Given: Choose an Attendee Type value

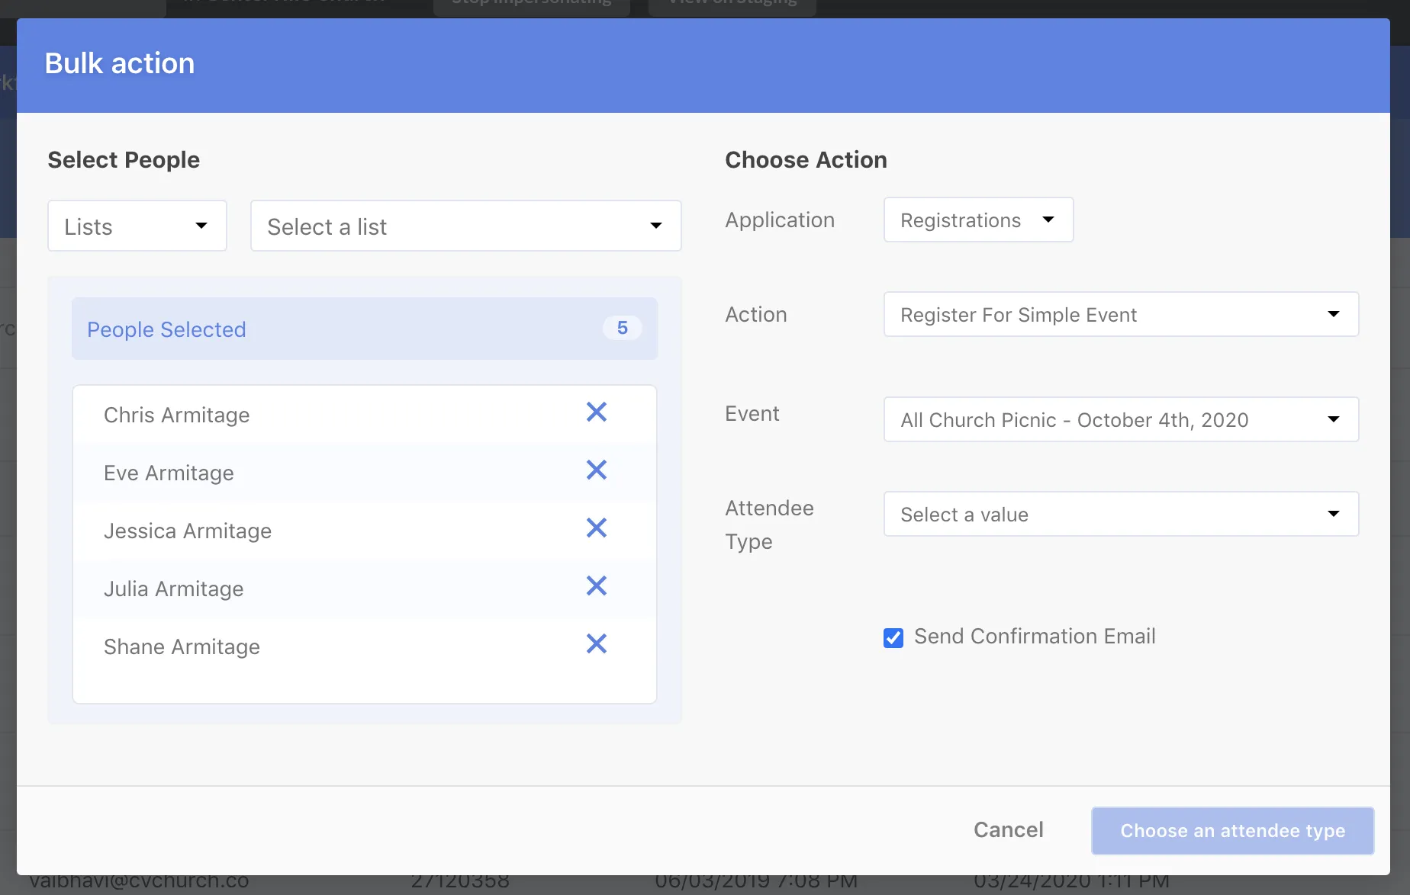Looking at the screenshot, I should pyautogui.click(x=1120, y=515).
